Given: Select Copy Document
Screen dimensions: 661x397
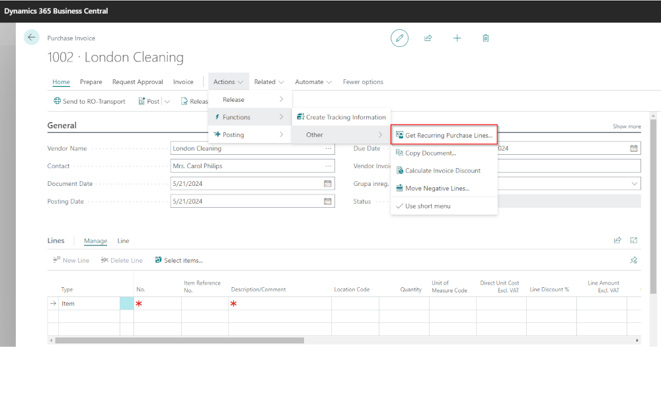Looking at the screenshot, I should click(x=444, y=153).
